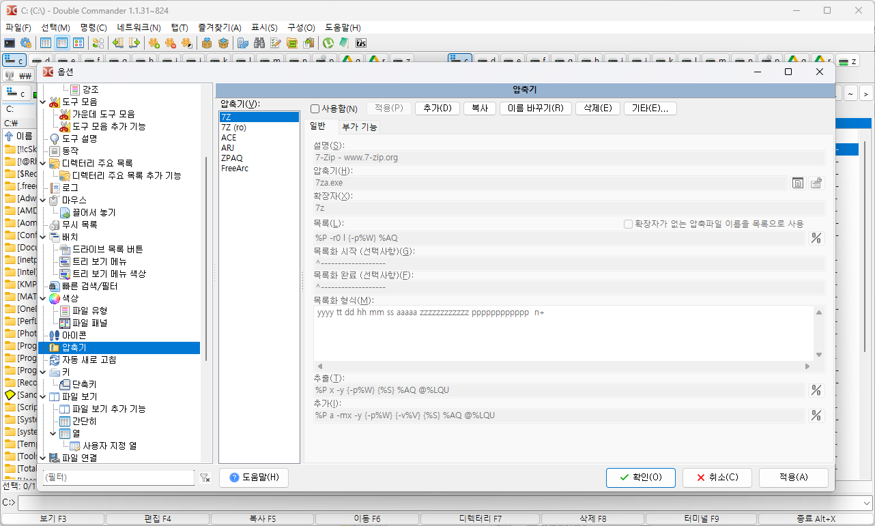Click the 빠른 검색/필터 binoculars icon
This screenshot has height=526, width=875.
[55, 286]
